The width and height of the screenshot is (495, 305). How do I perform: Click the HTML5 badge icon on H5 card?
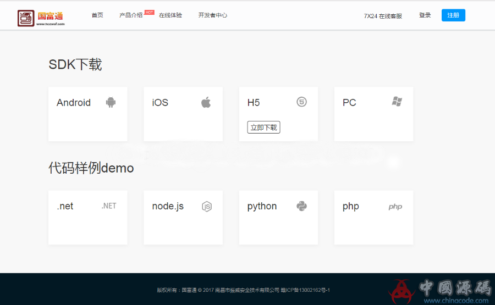pos(301,102)
